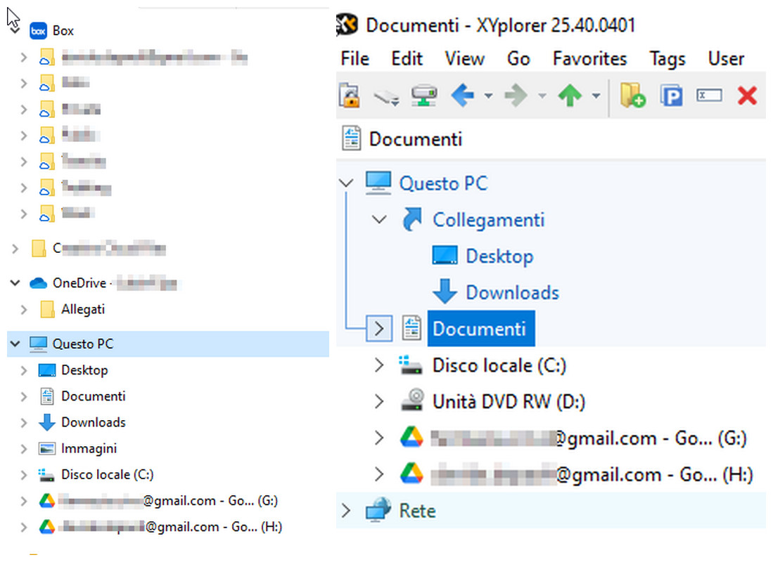Expand Google Drive (G:) in XYplorer tree
Image resolution: width=773 pixels, height=562 pixels.
click(x=378, y=438)
